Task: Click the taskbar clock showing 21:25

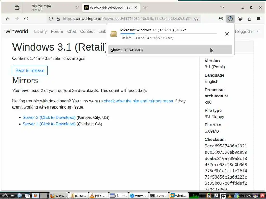Action: pos(246,196)
